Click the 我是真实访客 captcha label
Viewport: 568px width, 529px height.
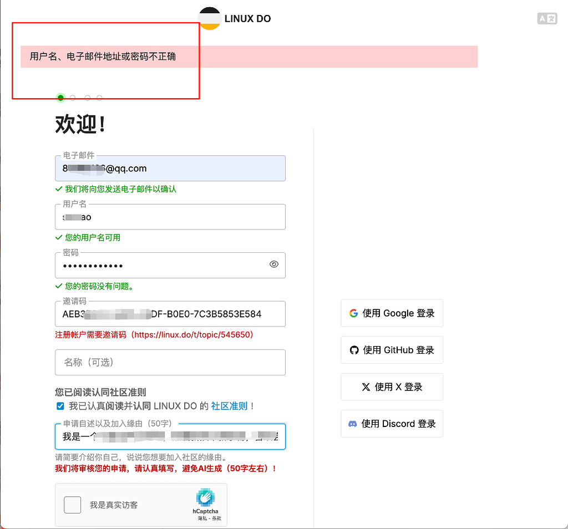click(114, 505)
